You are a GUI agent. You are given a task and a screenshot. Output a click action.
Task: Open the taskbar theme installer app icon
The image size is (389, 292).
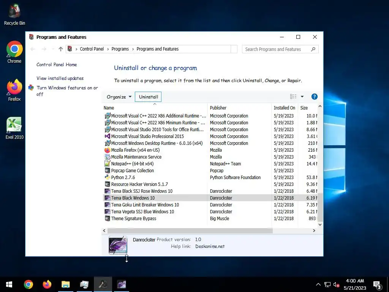point(121,284)
